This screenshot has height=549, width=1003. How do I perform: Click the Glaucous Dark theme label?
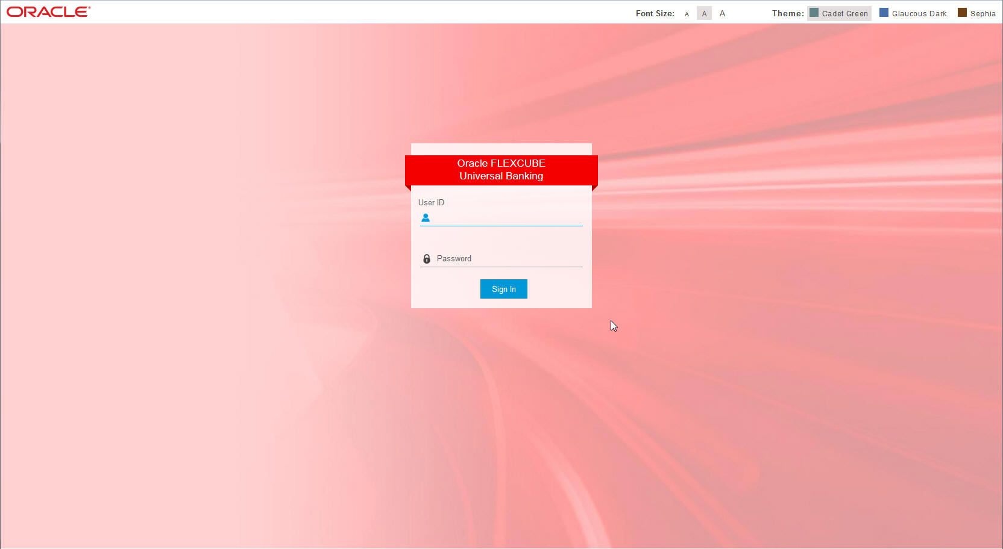click(x=919, y=13)
